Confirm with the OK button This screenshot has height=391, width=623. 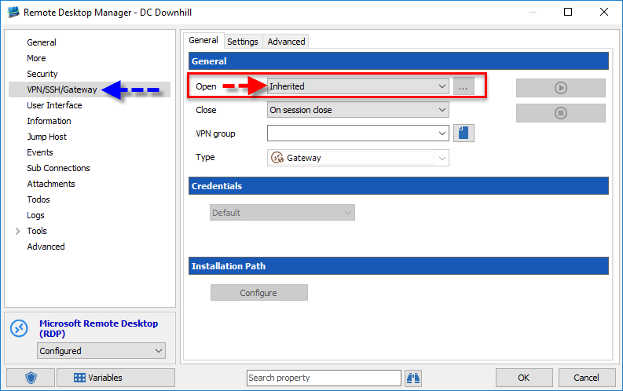coord(524,378)
